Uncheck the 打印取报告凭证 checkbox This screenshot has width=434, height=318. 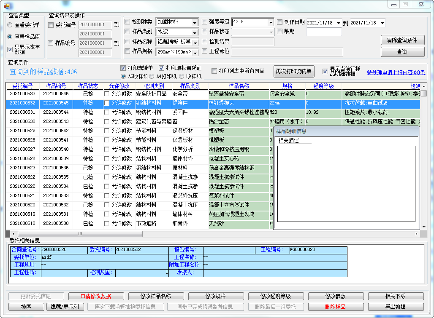point(162,68)
